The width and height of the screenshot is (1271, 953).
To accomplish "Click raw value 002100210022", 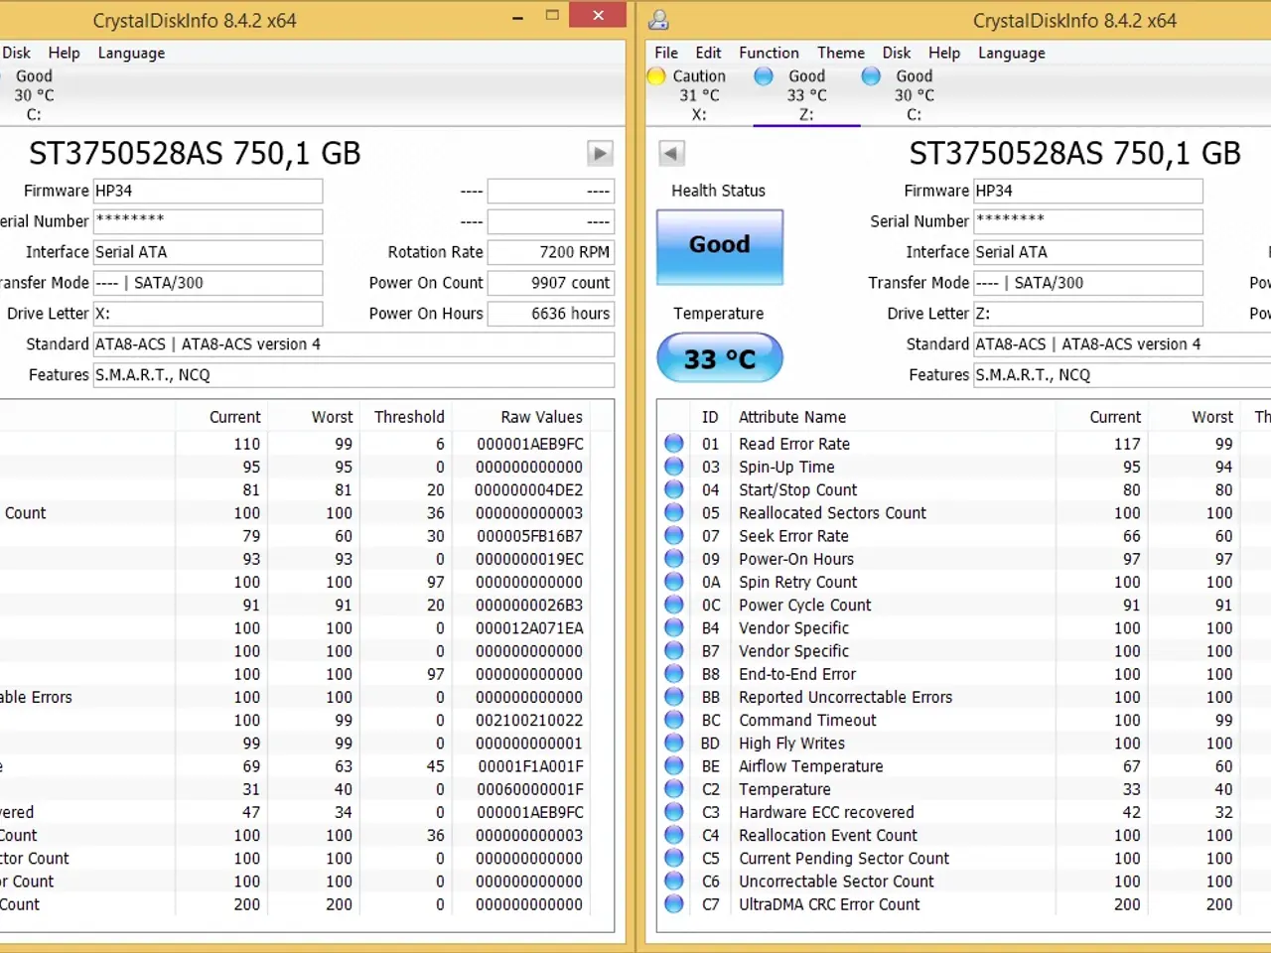I will point(529,720).
